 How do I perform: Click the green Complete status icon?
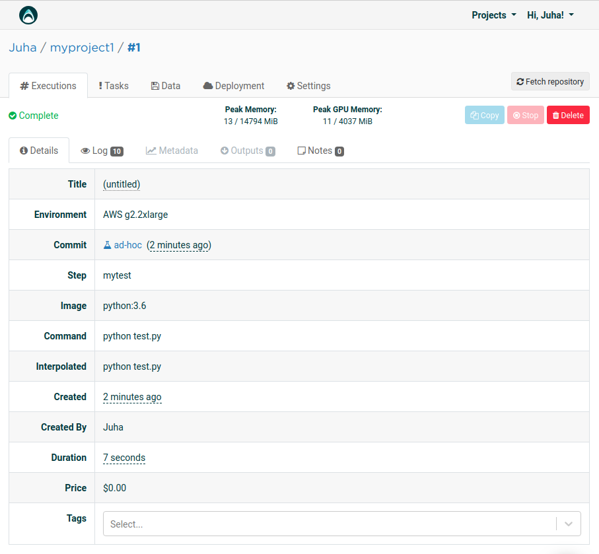[x=13, y=116]
